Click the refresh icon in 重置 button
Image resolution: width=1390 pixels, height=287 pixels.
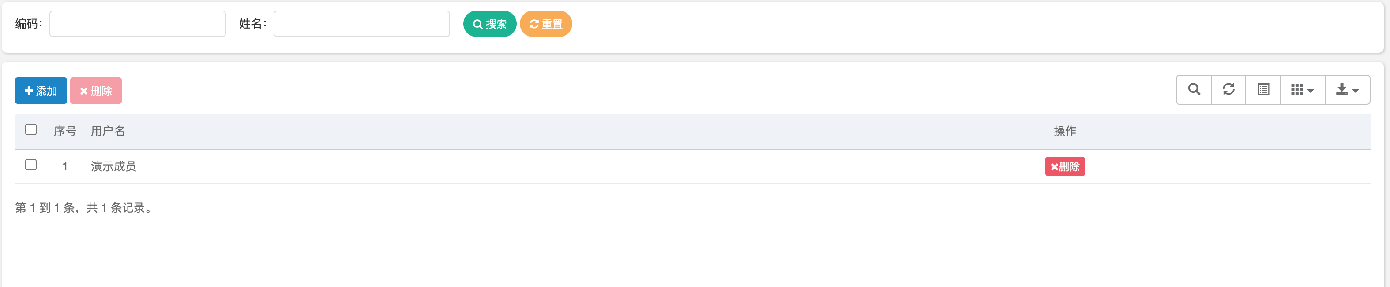(x=533, y=24)
